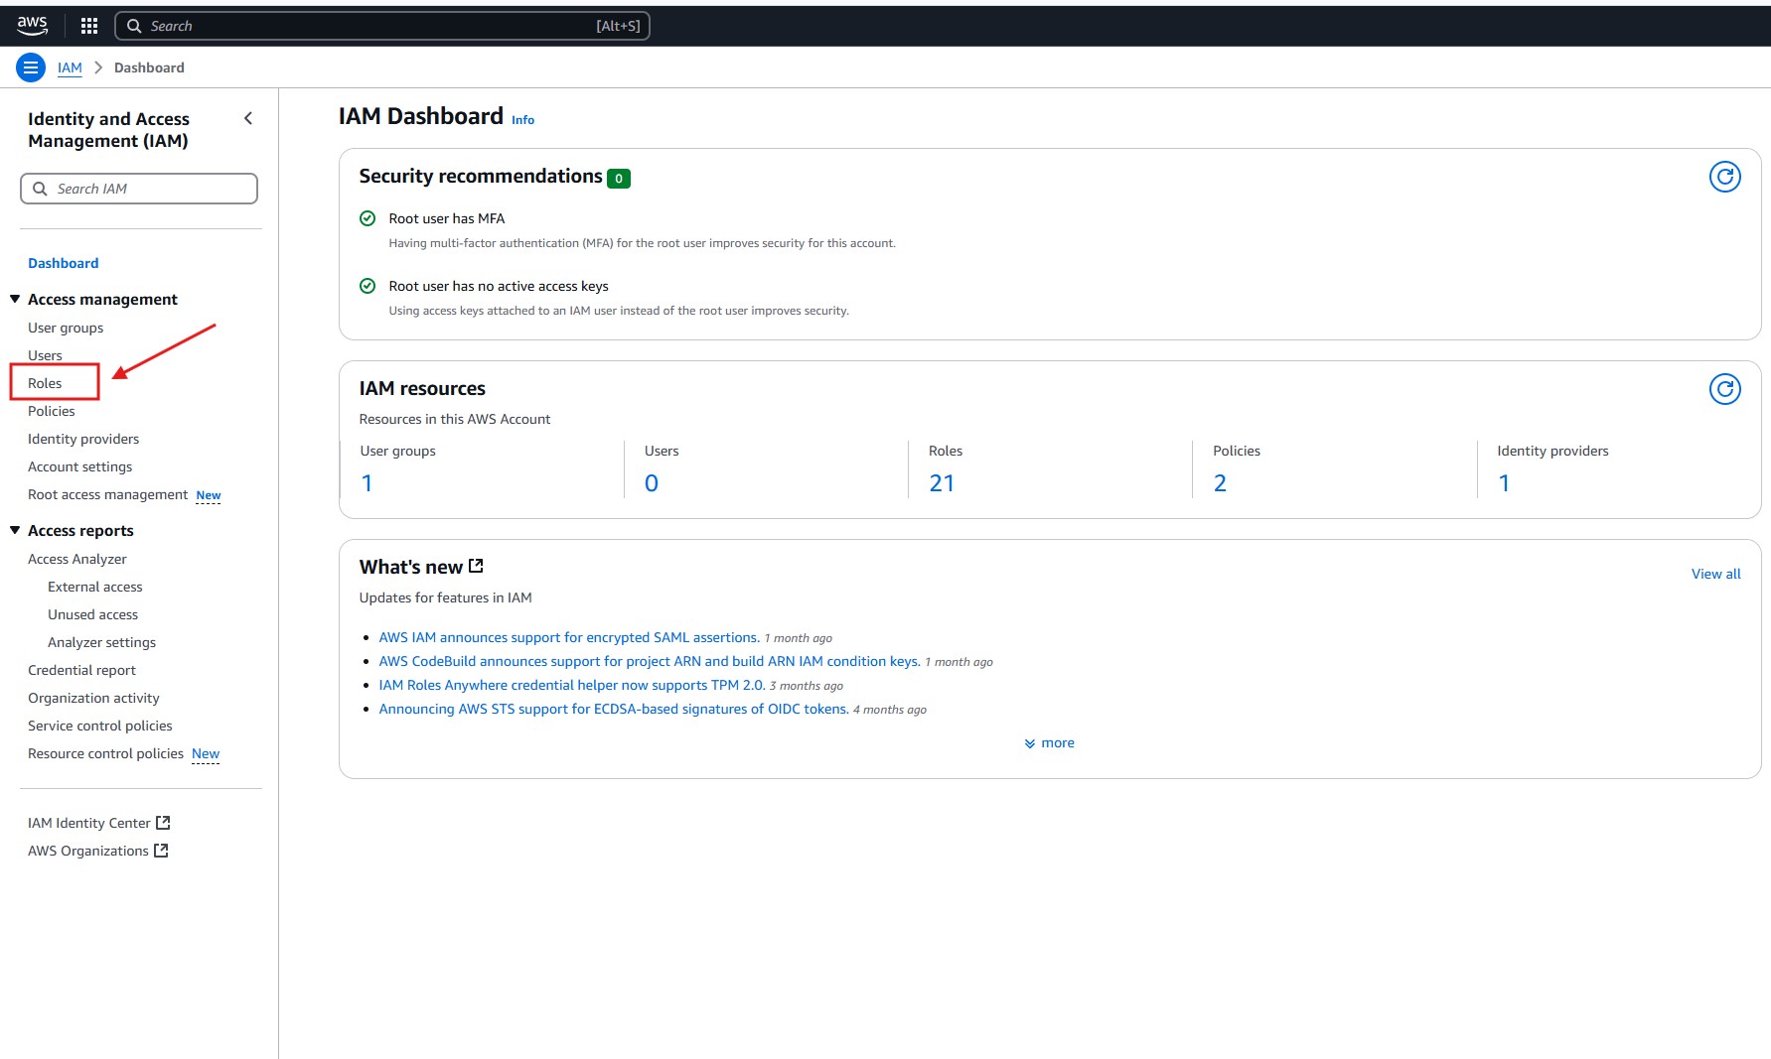Open the AWS services grid menu
The image size is (1771, 1059).
pyautogui.click(x=89, y=26)
